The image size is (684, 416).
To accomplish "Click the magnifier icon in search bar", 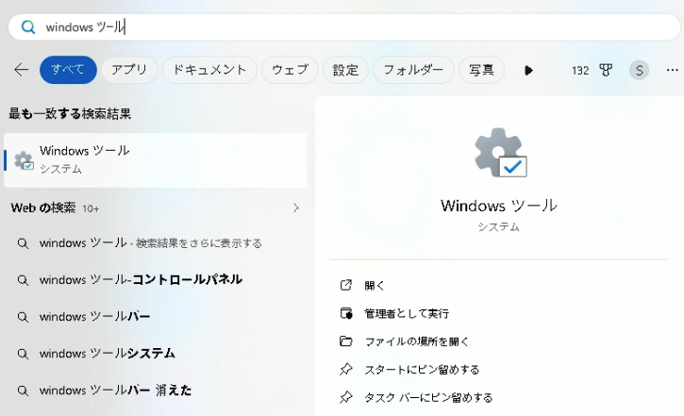I will click(x=28, y=27).
